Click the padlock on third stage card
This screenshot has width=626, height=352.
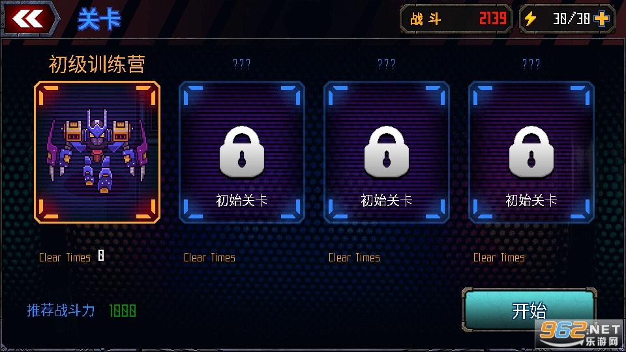click(x=387, y=152)
